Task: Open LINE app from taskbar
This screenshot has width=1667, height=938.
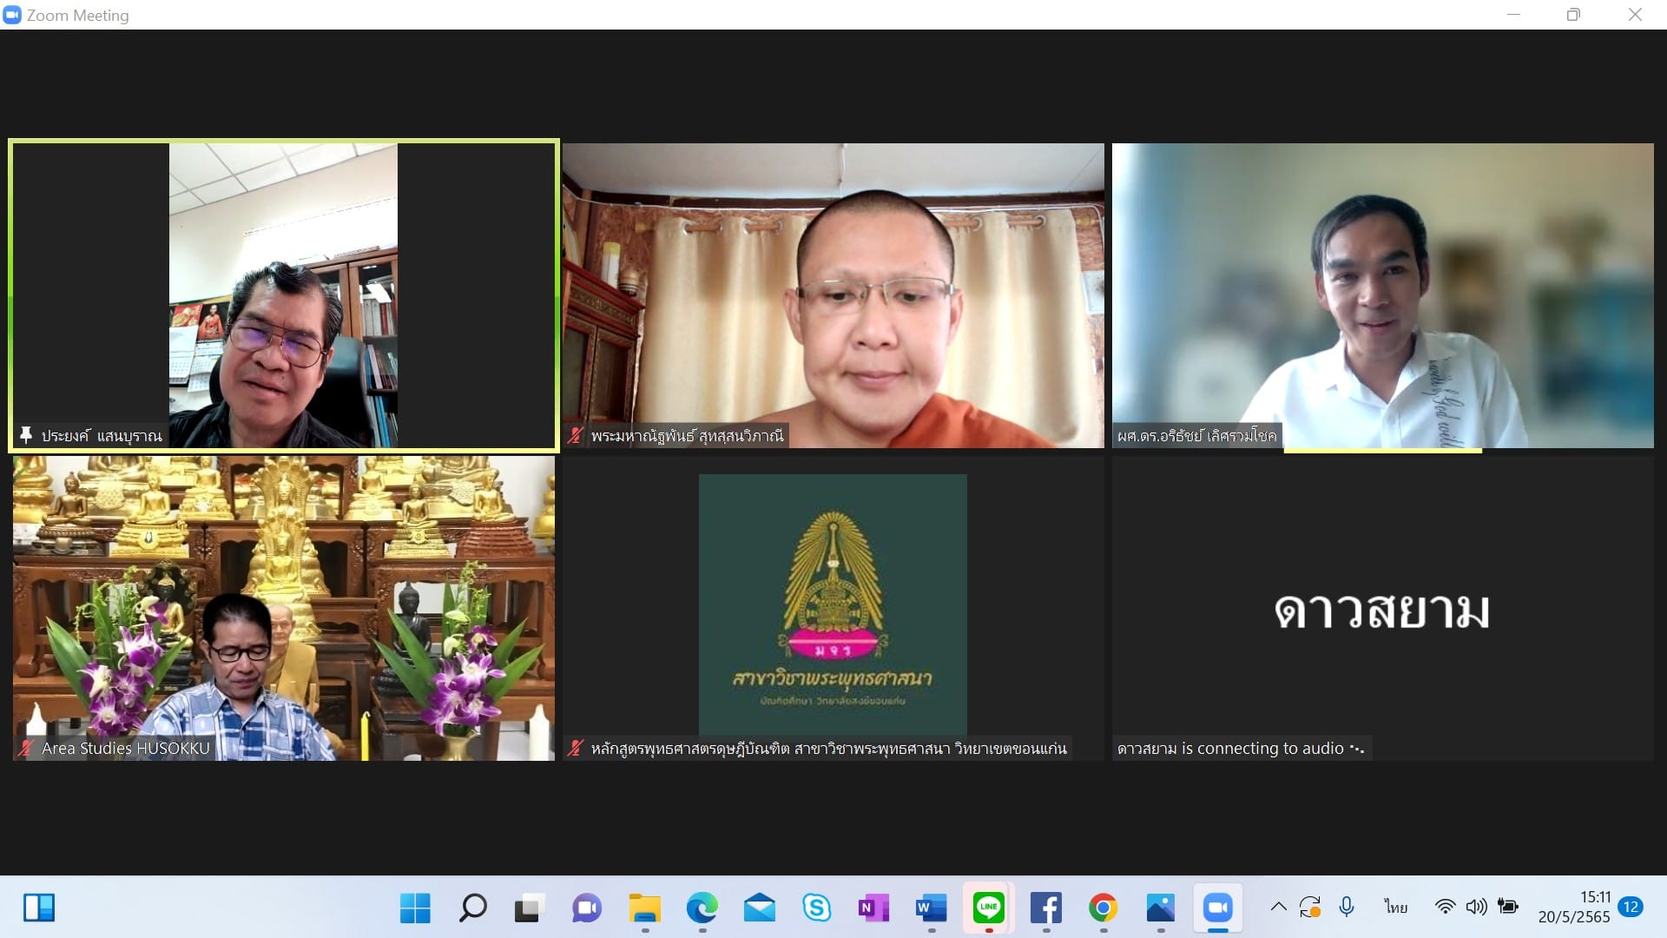Action: click(x=988, y=908)
